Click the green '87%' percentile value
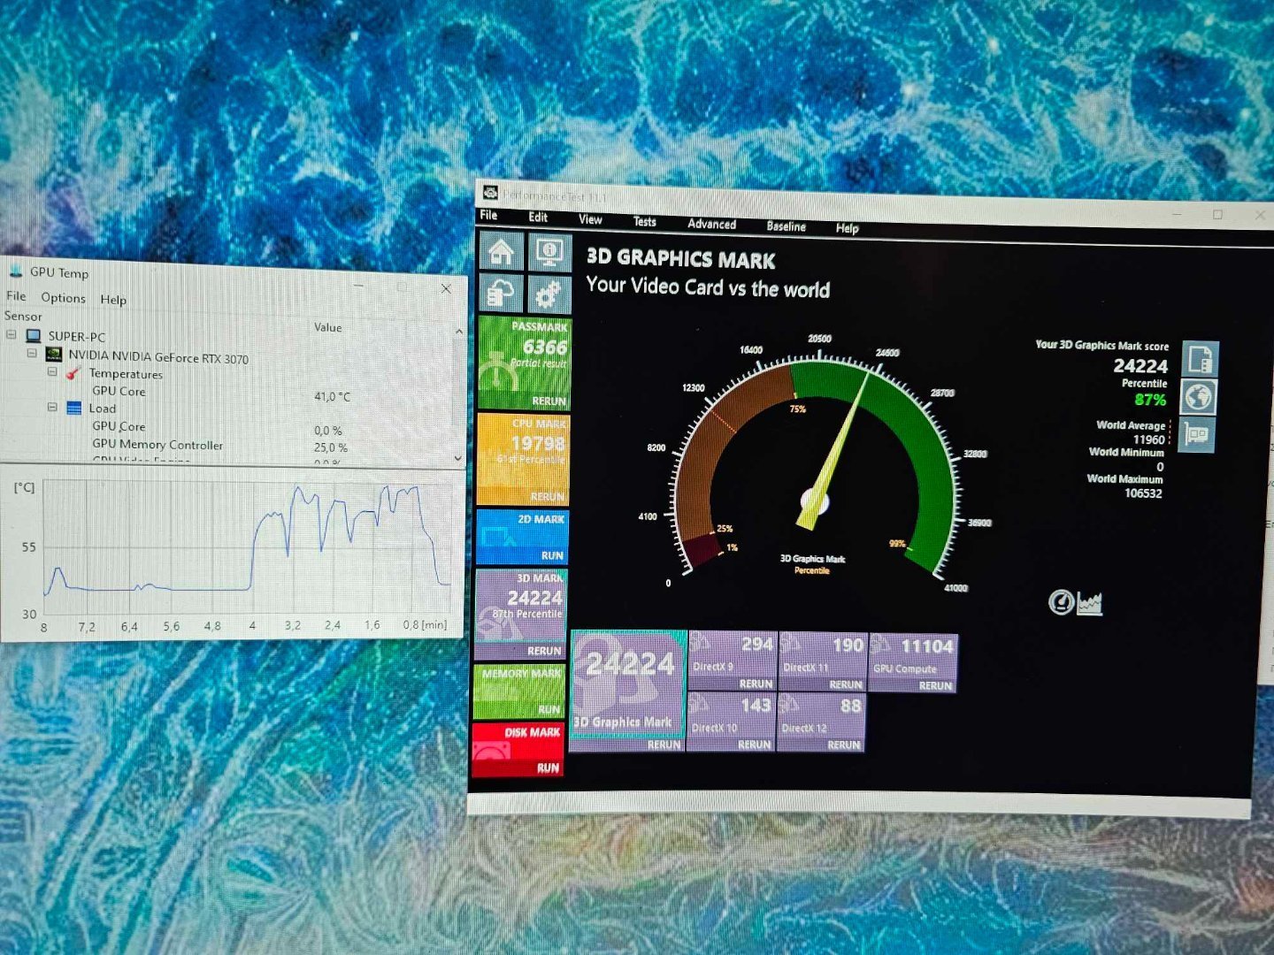 coord(1150,400)
